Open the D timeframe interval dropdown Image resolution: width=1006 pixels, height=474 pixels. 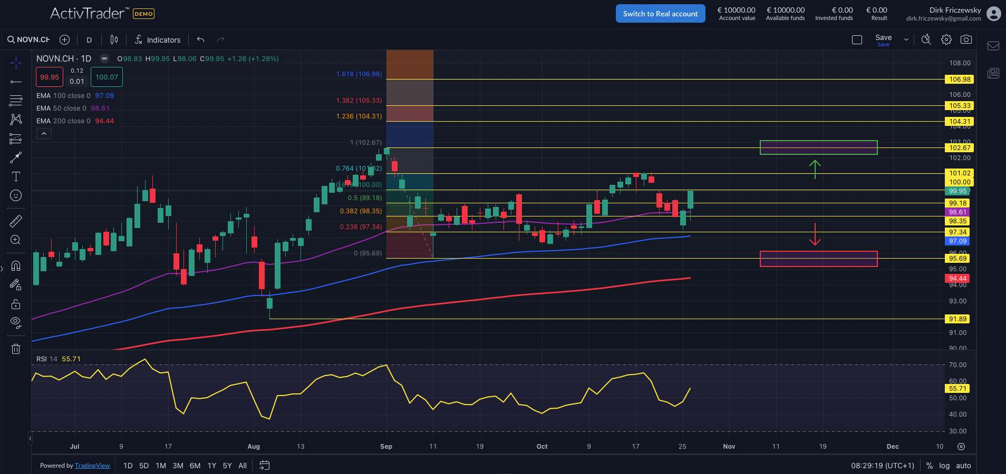pos(89,40)
